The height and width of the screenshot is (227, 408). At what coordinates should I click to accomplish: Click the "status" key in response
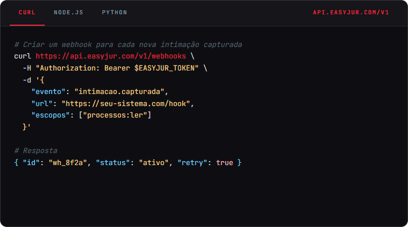click(113, 163)
